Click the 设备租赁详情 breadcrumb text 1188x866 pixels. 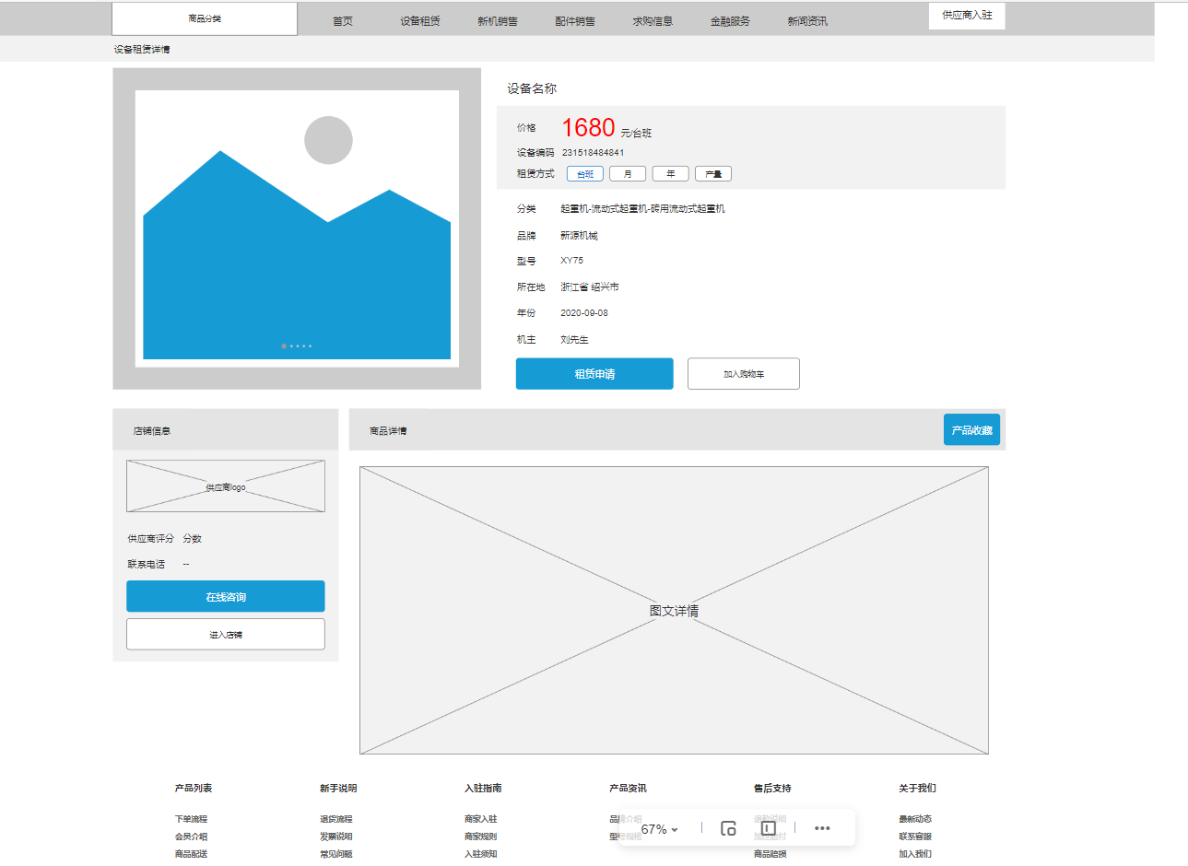click(x=142, y=50)
